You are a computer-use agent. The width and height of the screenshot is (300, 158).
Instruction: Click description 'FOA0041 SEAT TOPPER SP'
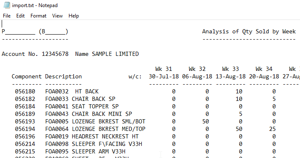[82, 106]
